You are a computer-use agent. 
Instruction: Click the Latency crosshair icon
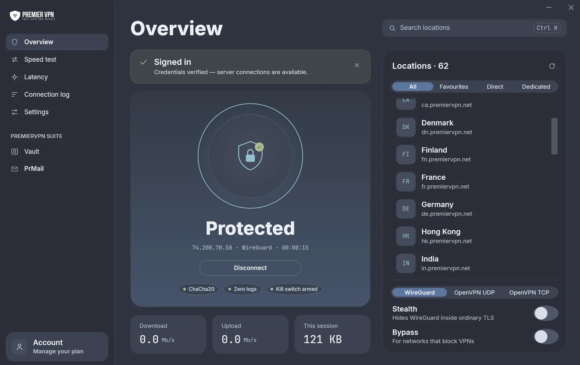tap(14, 77)
